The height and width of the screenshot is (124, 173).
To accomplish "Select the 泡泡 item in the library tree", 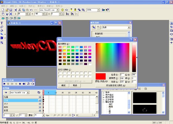I will tap(110, 107).
